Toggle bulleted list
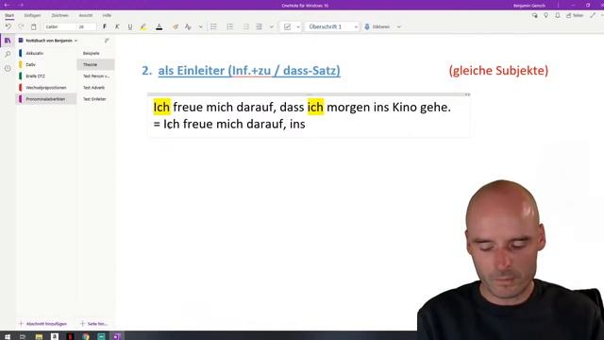604x340 pixels. (213, 26)
